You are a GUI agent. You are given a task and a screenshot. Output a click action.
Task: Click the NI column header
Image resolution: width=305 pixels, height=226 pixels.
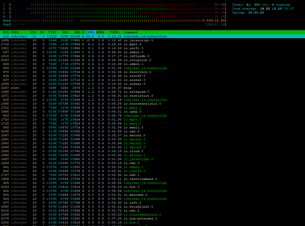tap(42, 32)
